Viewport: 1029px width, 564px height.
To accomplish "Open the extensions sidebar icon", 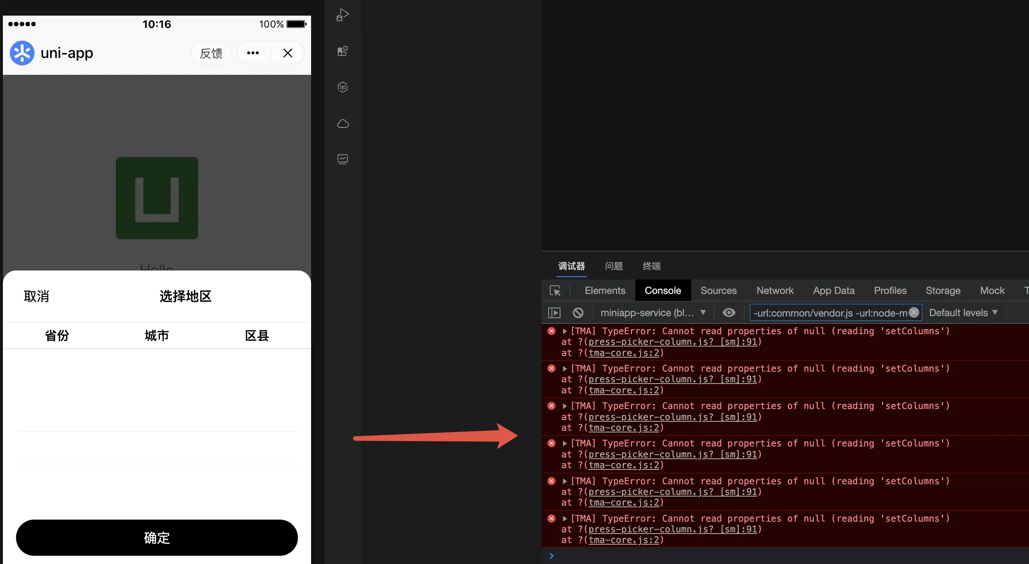I will (x=343, y=51).
